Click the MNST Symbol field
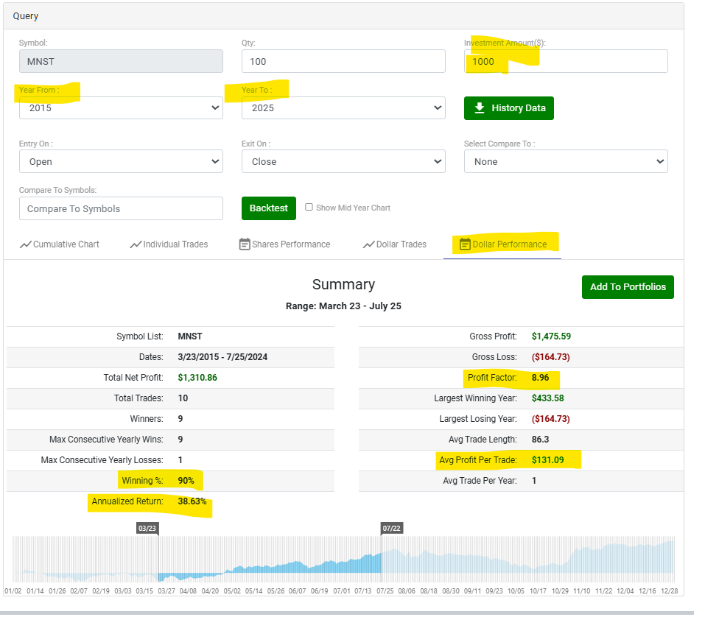The height and width of the screenshot is (617, 705). [x=121, y=61]
